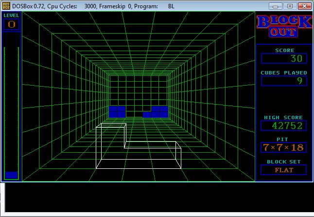Click the Pit size 7x7x18 field
314x217 pixels.
284,147
